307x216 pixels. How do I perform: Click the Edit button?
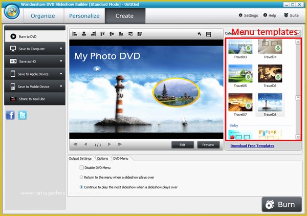tap(183, 145)
